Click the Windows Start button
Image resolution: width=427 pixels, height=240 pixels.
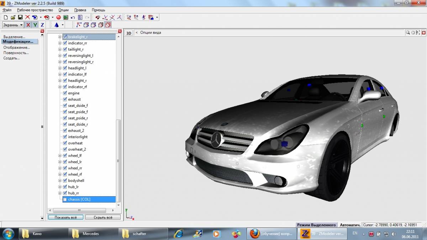click(x=8, y=234)
